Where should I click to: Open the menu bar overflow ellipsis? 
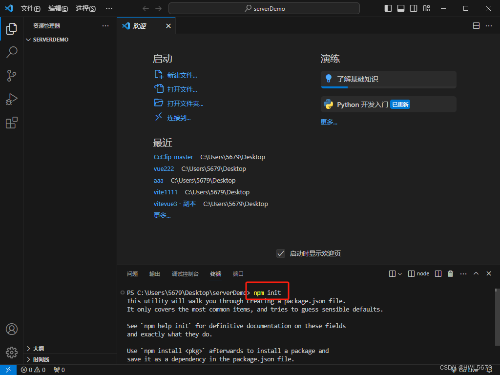coord(109,9)
